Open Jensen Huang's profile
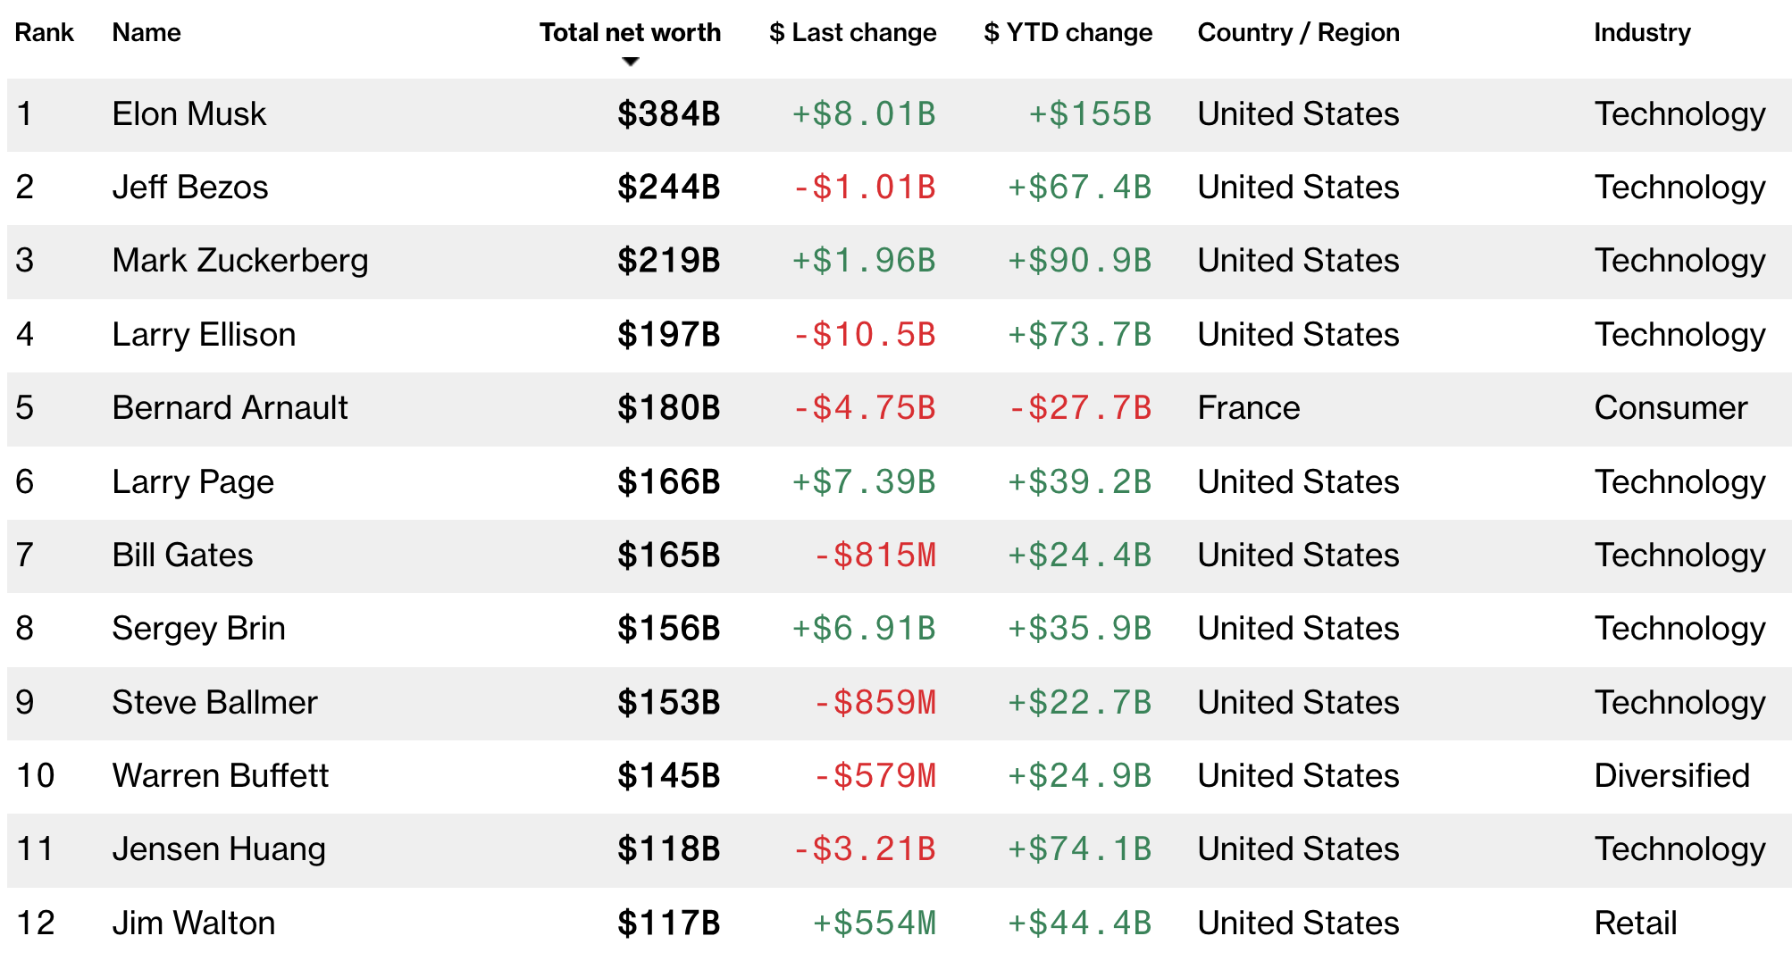The image size is (1792, 961). pos(219,849)
